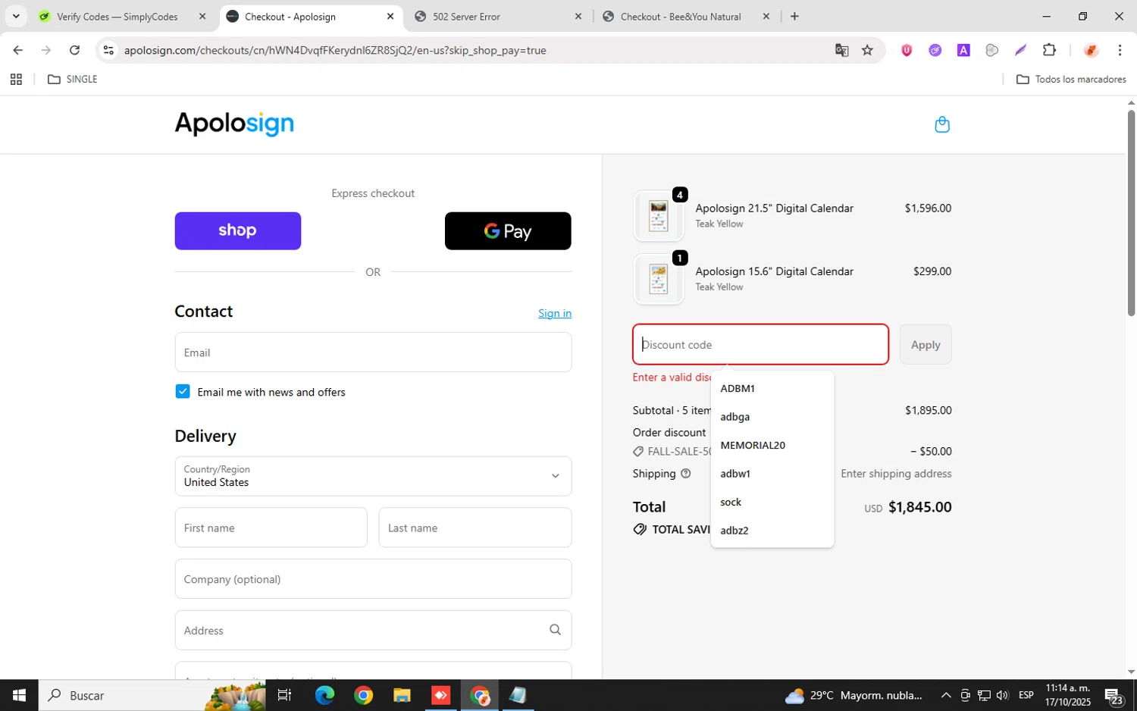Click the uBlock shield extension icon
The height and width of the screenshot is (711, 1137).
[x=907, y=50]
